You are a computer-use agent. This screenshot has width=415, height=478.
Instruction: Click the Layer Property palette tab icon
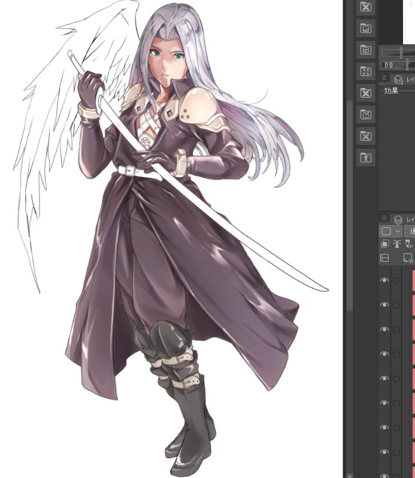point(398,80)
